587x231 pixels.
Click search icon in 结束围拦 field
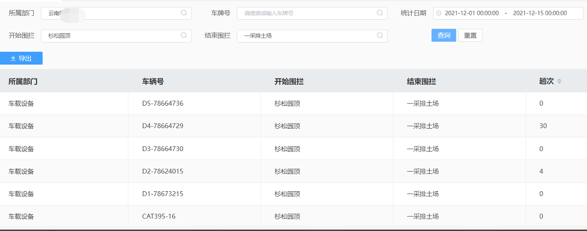[380, 36]
